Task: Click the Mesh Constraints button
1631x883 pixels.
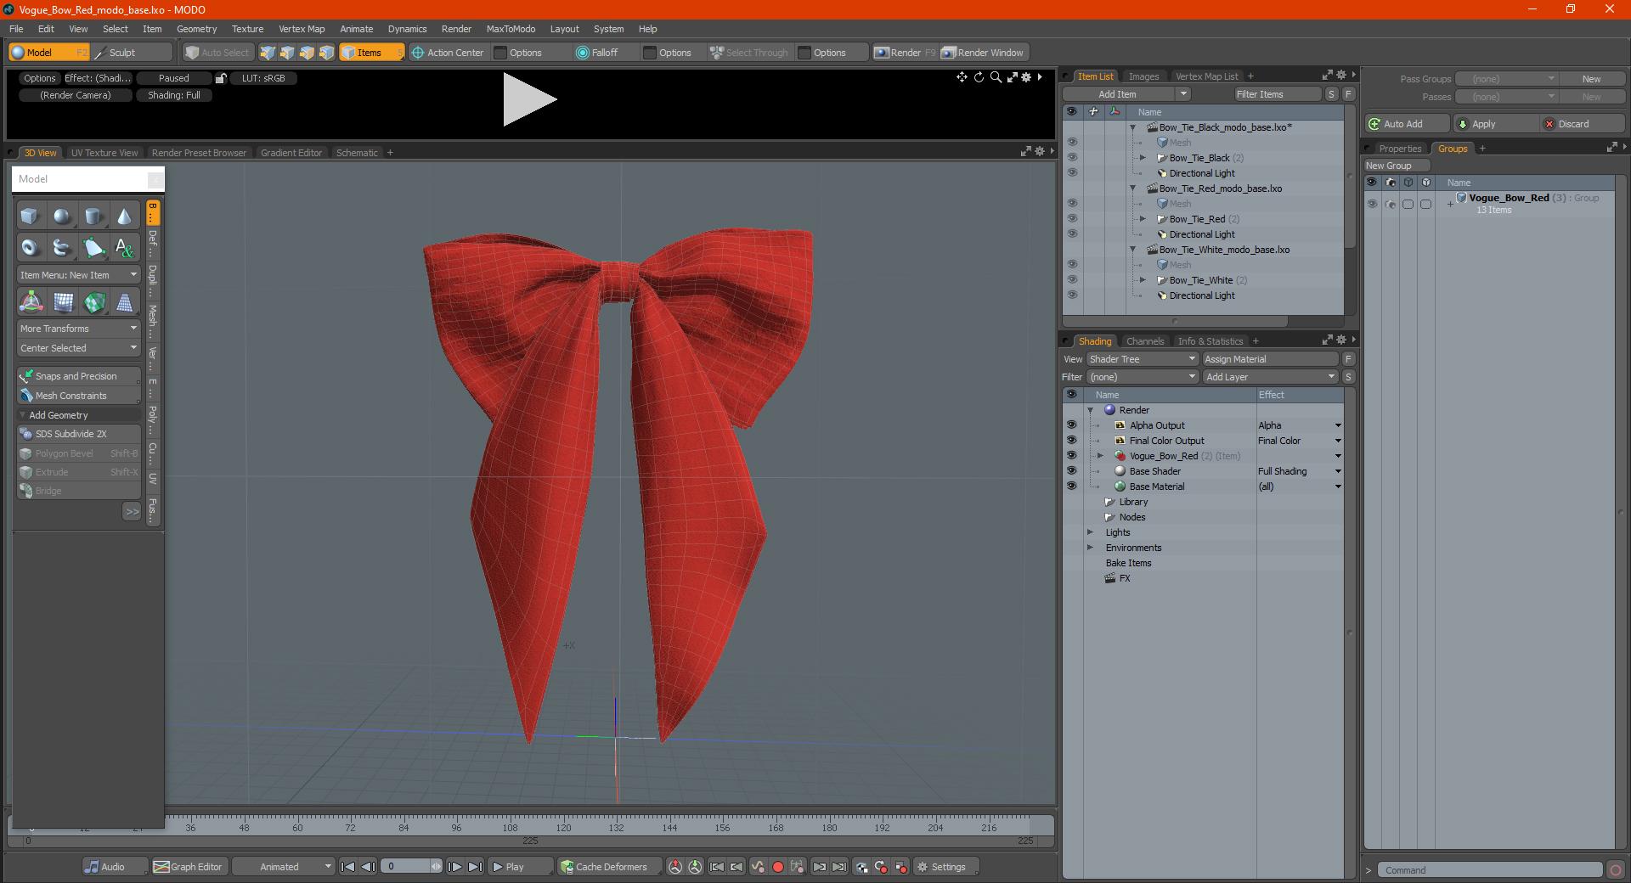Action: [x=79, y=396]
